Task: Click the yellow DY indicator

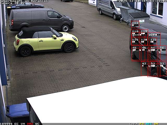Action: pos(156,124)
